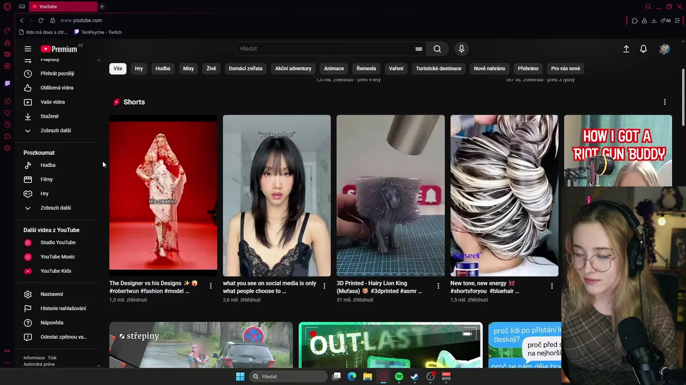Select the Domácí zvířata filter chip
Viewport: 686px width, 385px height.
point(245,68)
